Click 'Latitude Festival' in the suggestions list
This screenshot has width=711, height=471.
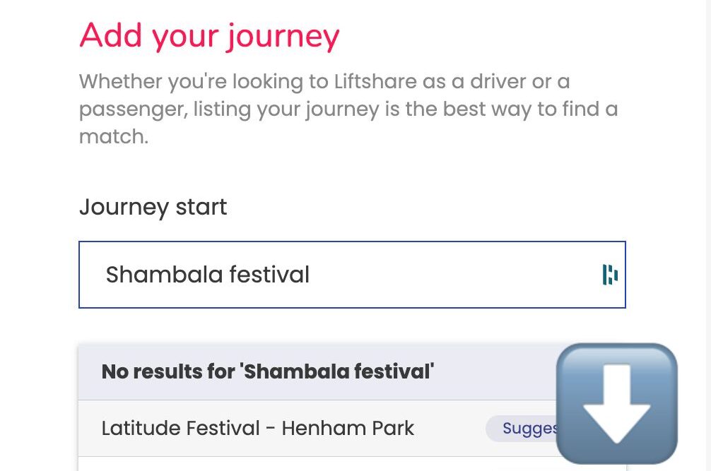[x=180, y=428]
